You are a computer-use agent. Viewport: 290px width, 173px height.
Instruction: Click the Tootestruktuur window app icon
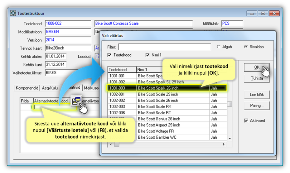tap(13, 13)
